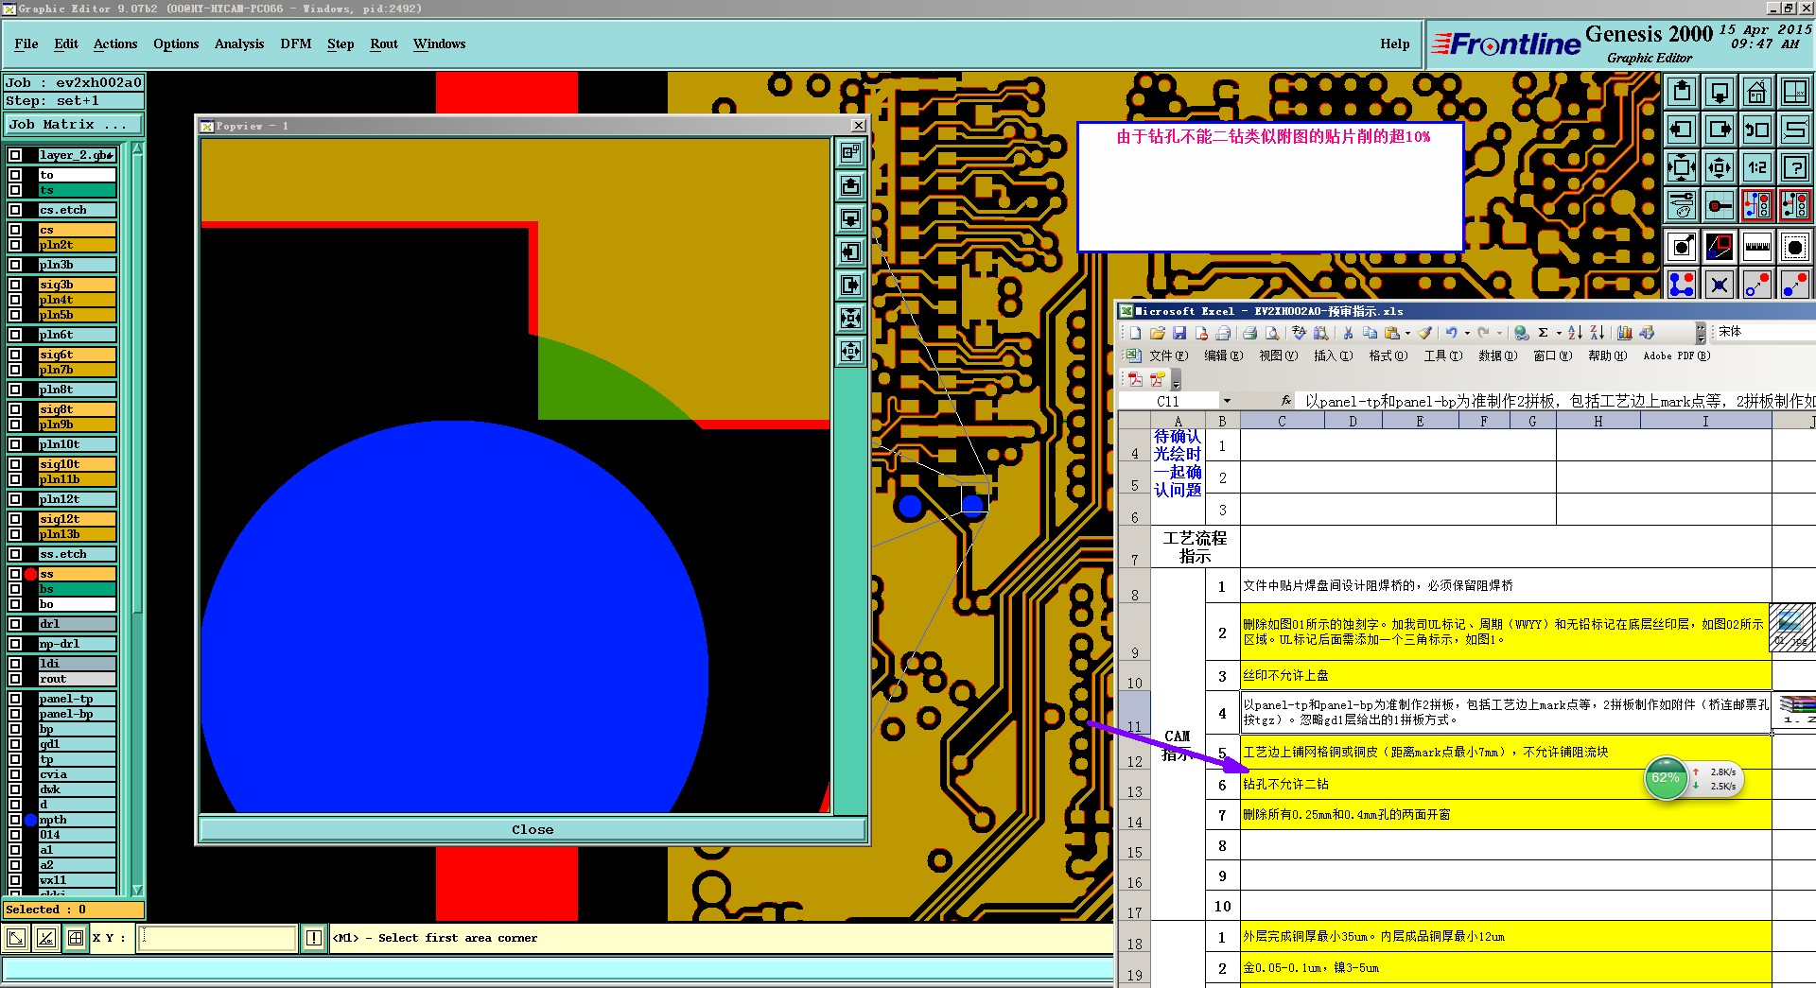The width and height of the screenshot is (1816, 988).
Task: Click the ruler measurement tool icon
Action: pos(1757,247)
